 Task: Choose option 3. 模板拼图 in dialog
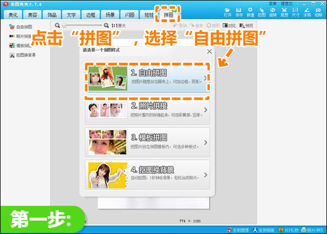tap(147, 142)
